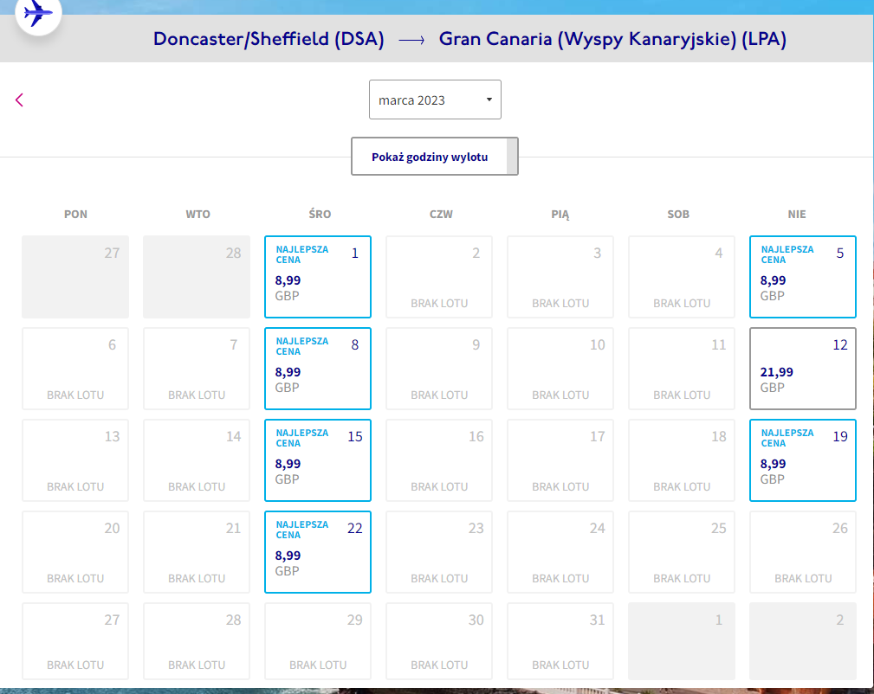Click the dropdown arrow beside marca 2023

tap(489, 100)
